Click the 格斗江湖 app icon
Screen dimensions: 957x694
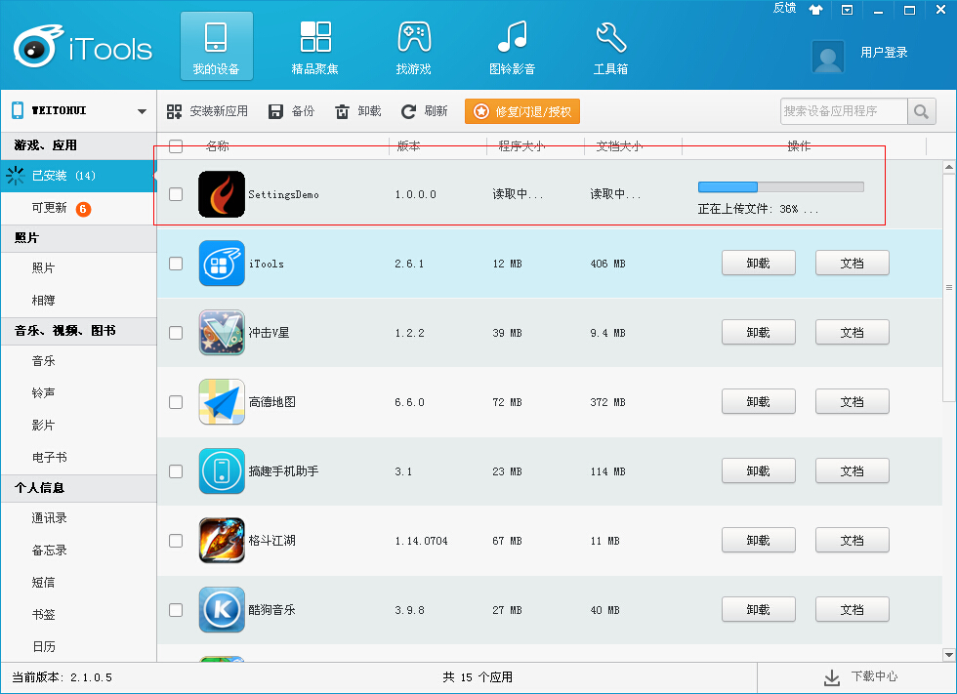pos(222,541)
